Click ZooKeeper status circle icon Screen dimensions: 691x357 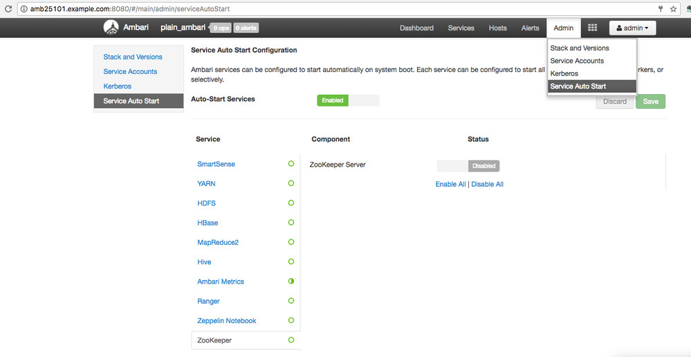coord(291,340)
